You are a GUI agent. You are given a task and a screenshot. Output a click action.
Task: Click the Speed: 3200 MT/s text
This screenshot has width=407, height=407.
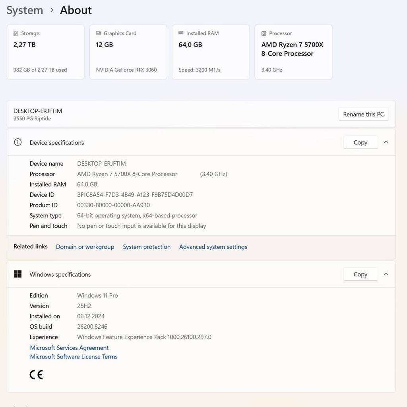tap(200, 70)
